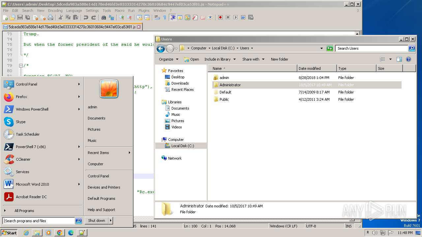Click Run Macro Multiple Times icon
Screen dimensions: 422x237
coord(243,17)
